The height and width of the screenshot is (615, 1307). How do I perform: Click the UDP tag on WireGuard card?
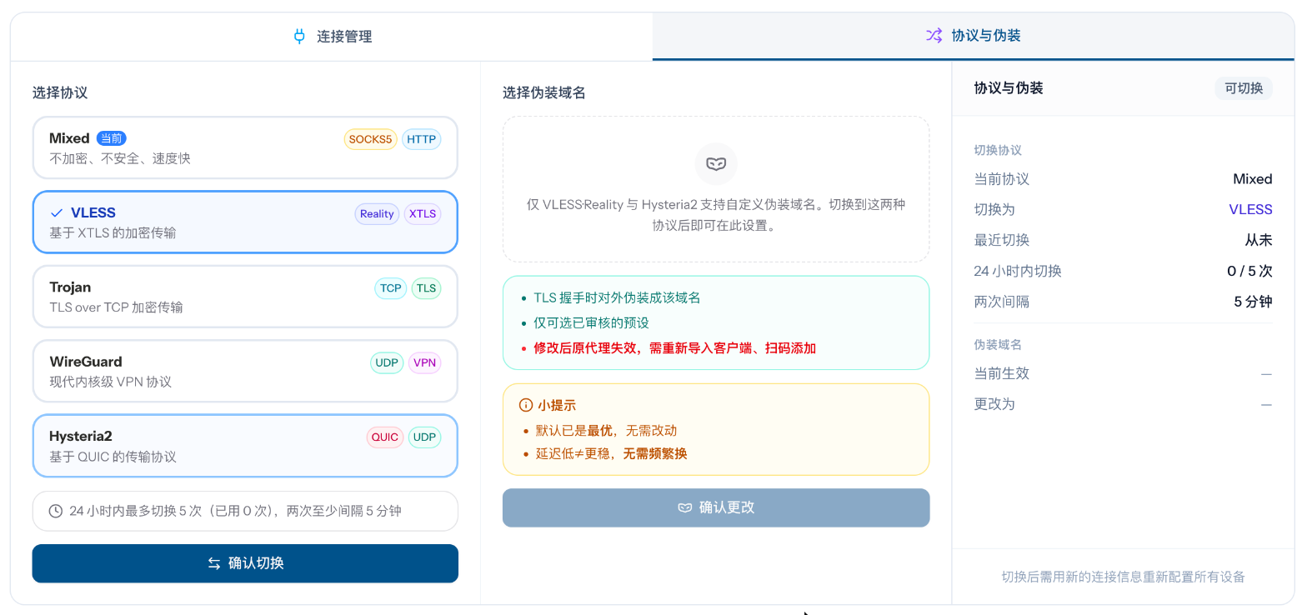click(x=387, y=363)
